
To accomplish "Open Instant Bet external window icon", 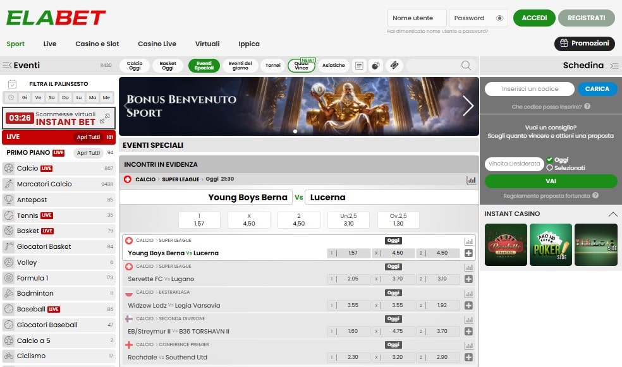I will click(105, 119).
